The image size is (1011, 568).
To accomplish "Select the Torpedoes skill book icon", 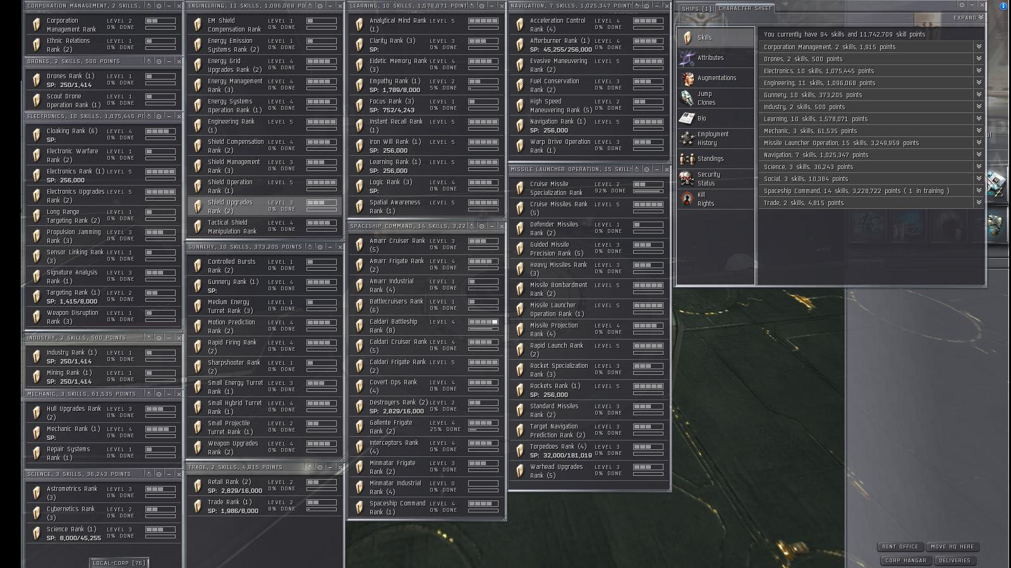I will click(x=519, y=451).
